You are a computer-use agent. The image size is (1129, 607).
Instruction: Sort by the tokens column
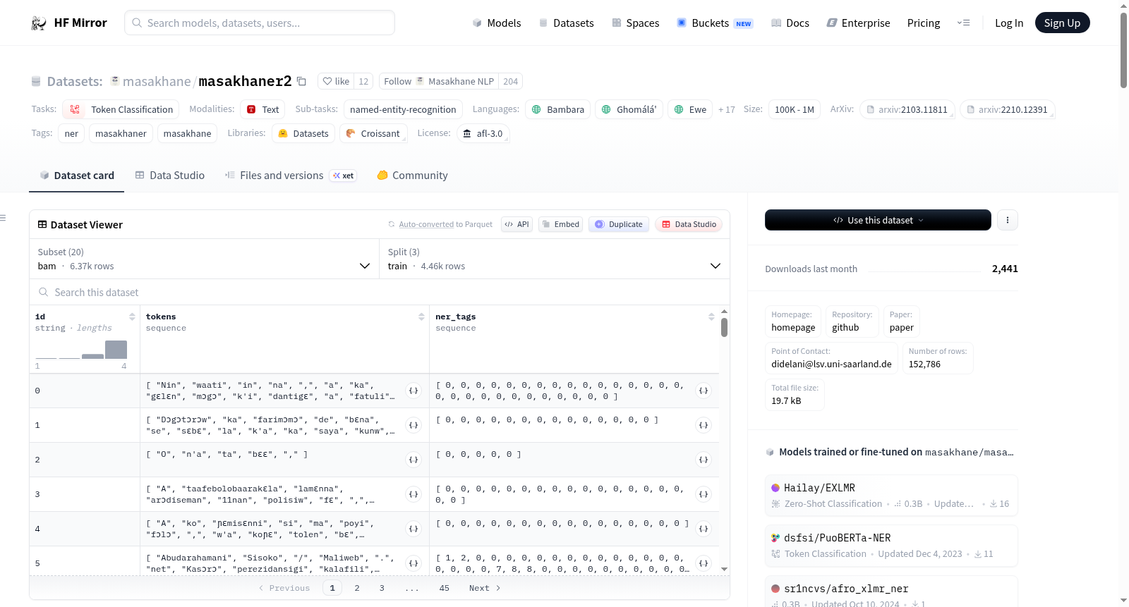[x=421, y=317]
